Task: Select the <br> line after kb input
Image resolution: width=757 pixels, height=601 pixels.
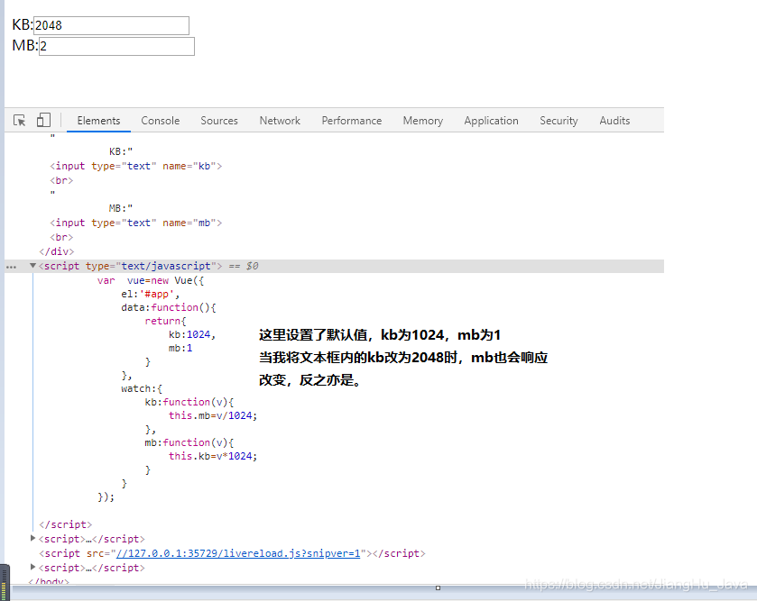Action: [61, 180]
